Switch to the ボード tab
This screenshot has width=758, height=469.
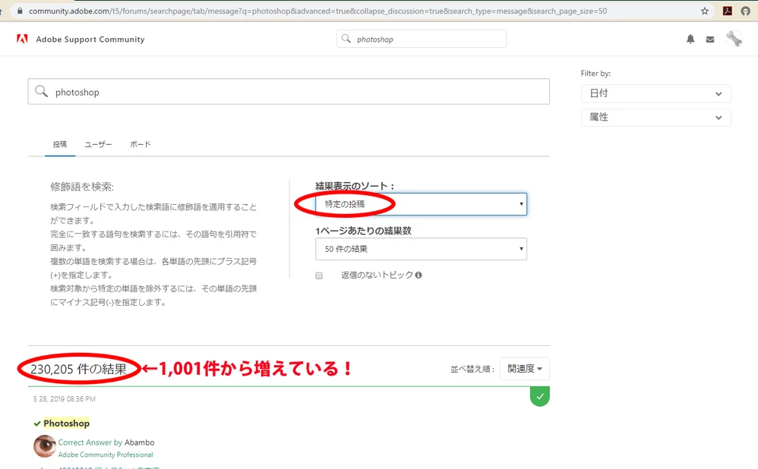[141, 144]
